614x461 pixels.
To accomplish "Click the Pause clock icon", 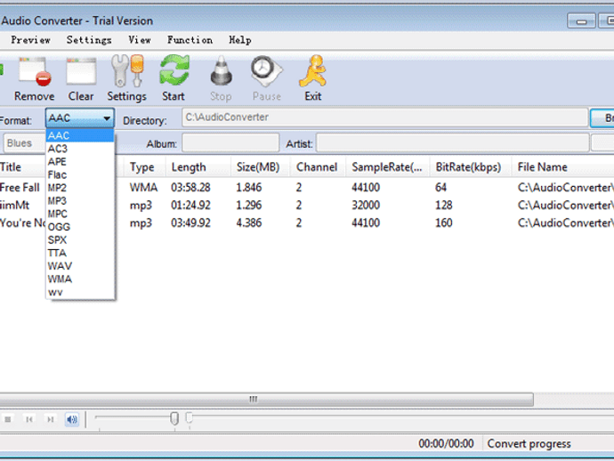I will (267, 78).
